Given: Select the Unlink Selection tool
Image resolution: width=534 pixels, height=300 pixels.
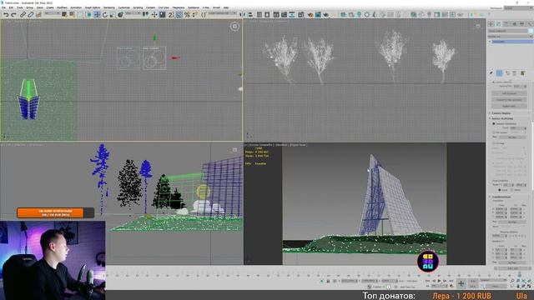Looking at the screenshot, I should (x=30, y=15).
